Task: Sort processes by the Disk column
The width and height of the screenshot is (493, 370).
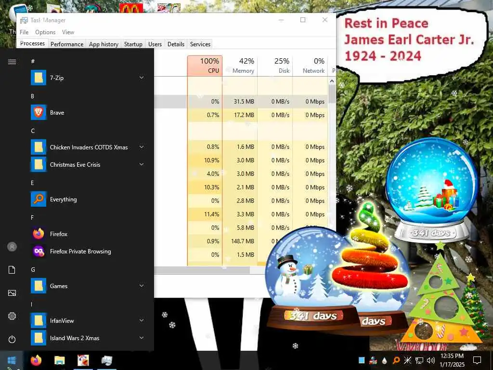Action: pyautogui.click(x=275, y=66)
